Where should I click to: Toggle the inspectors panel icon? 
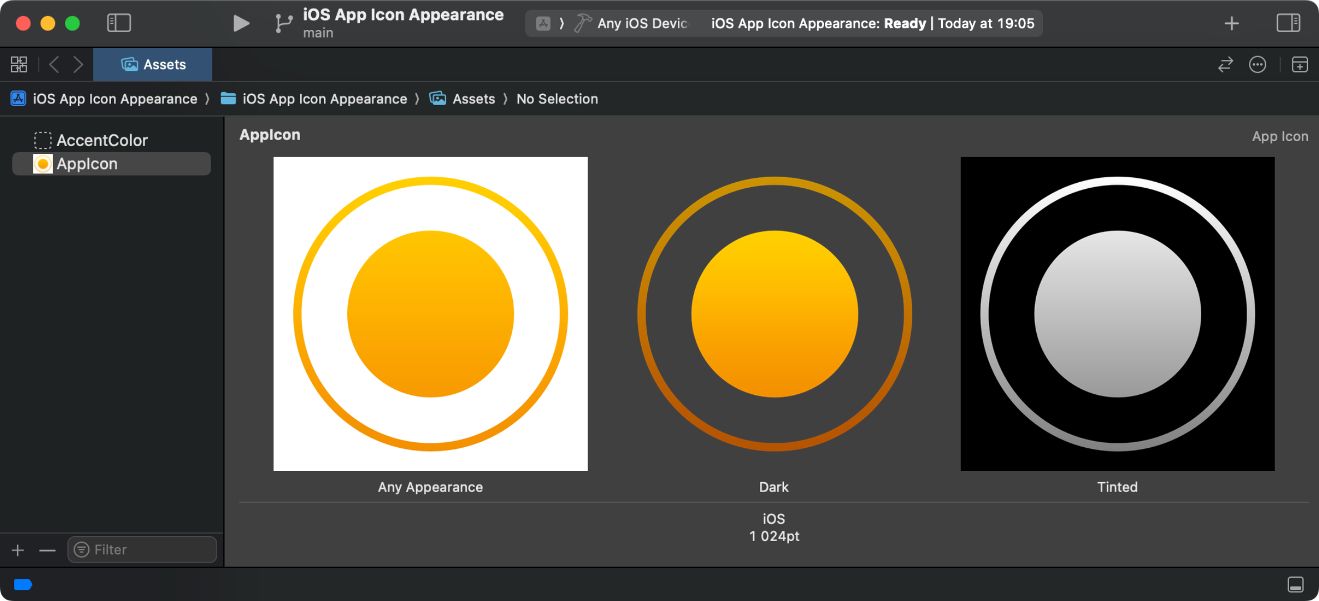tap(1288, 23)
